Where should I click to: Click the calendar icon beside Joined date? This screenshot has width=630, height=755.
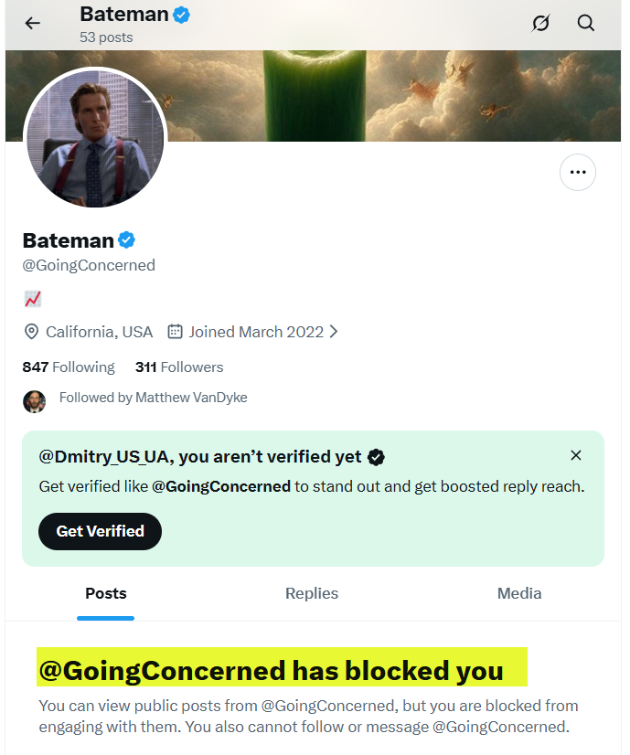click(176, 332)
